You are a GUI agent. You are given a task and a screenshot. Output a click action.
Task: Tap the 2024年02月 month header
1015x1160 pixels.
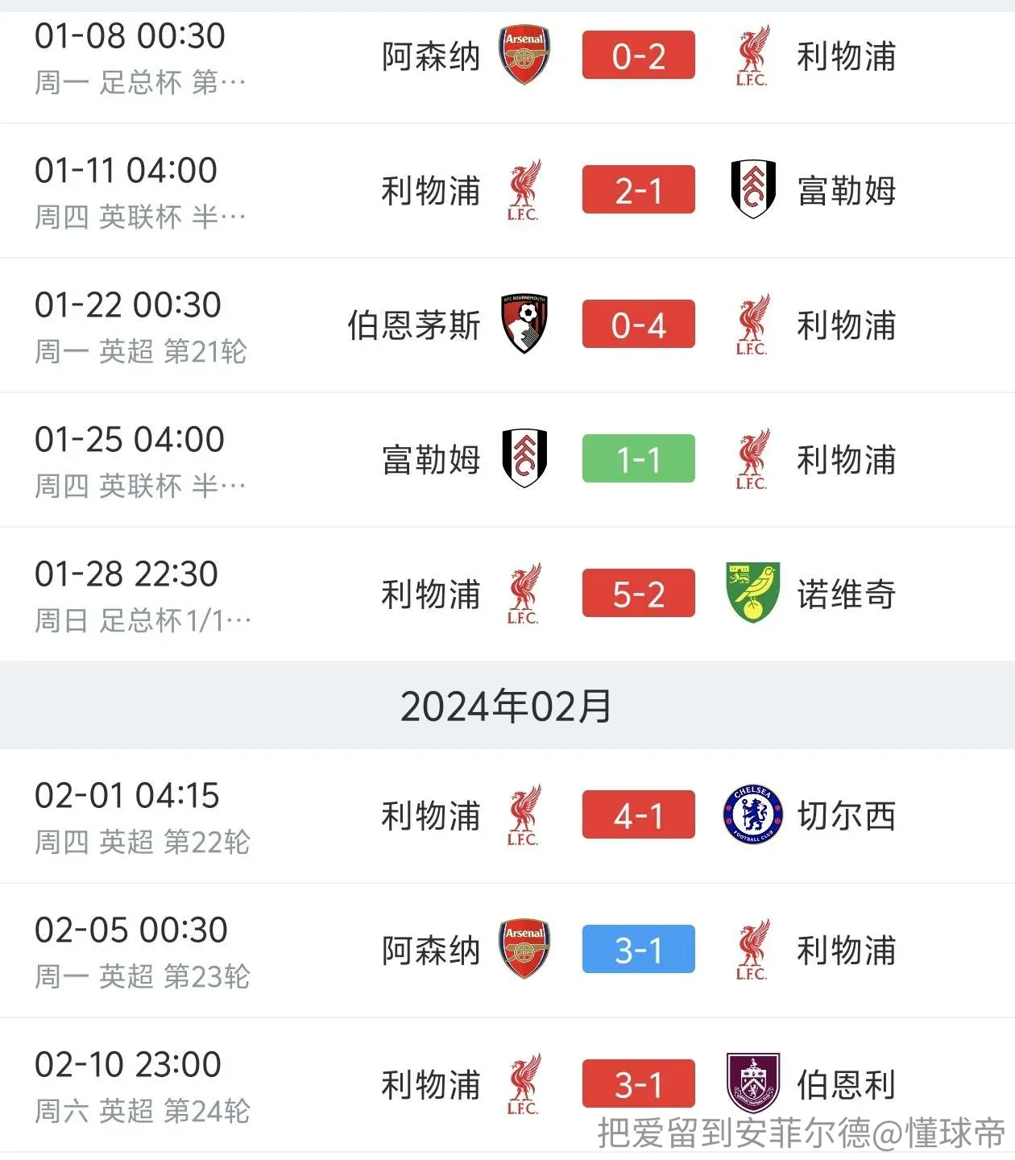click(x=507, y=706)
